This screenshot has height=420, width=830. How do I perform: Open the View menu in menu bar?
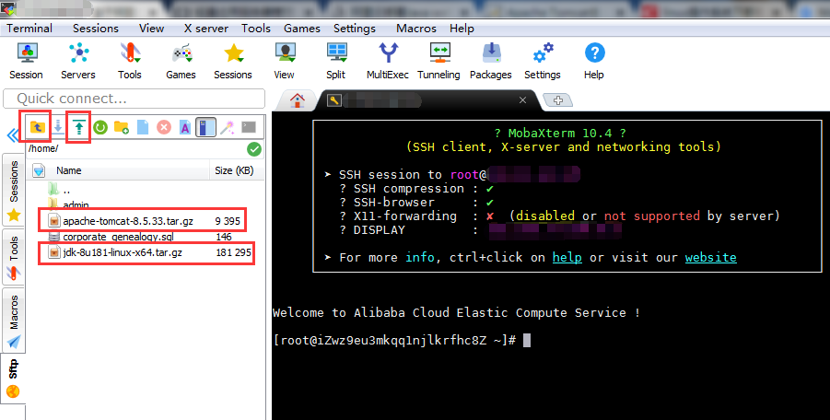(151, 29)
